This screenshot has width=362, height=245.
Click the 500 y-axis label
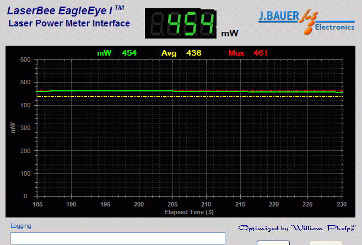tap(25, 82)
